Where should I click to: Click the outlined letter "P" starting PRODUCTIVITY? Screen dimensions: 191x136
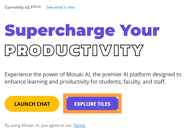pyautogui.click(x=10, y=50)
